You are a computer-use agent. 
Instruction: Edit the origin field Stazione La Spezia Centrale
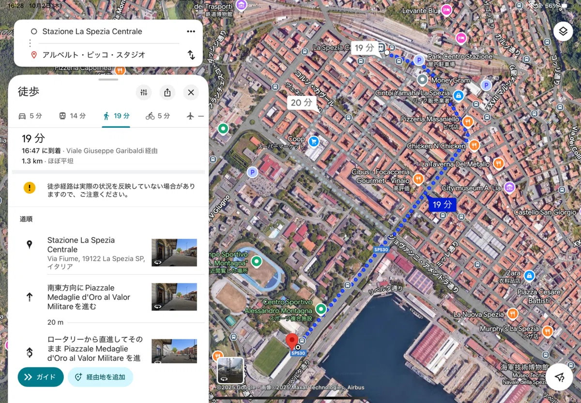point(92,31)
